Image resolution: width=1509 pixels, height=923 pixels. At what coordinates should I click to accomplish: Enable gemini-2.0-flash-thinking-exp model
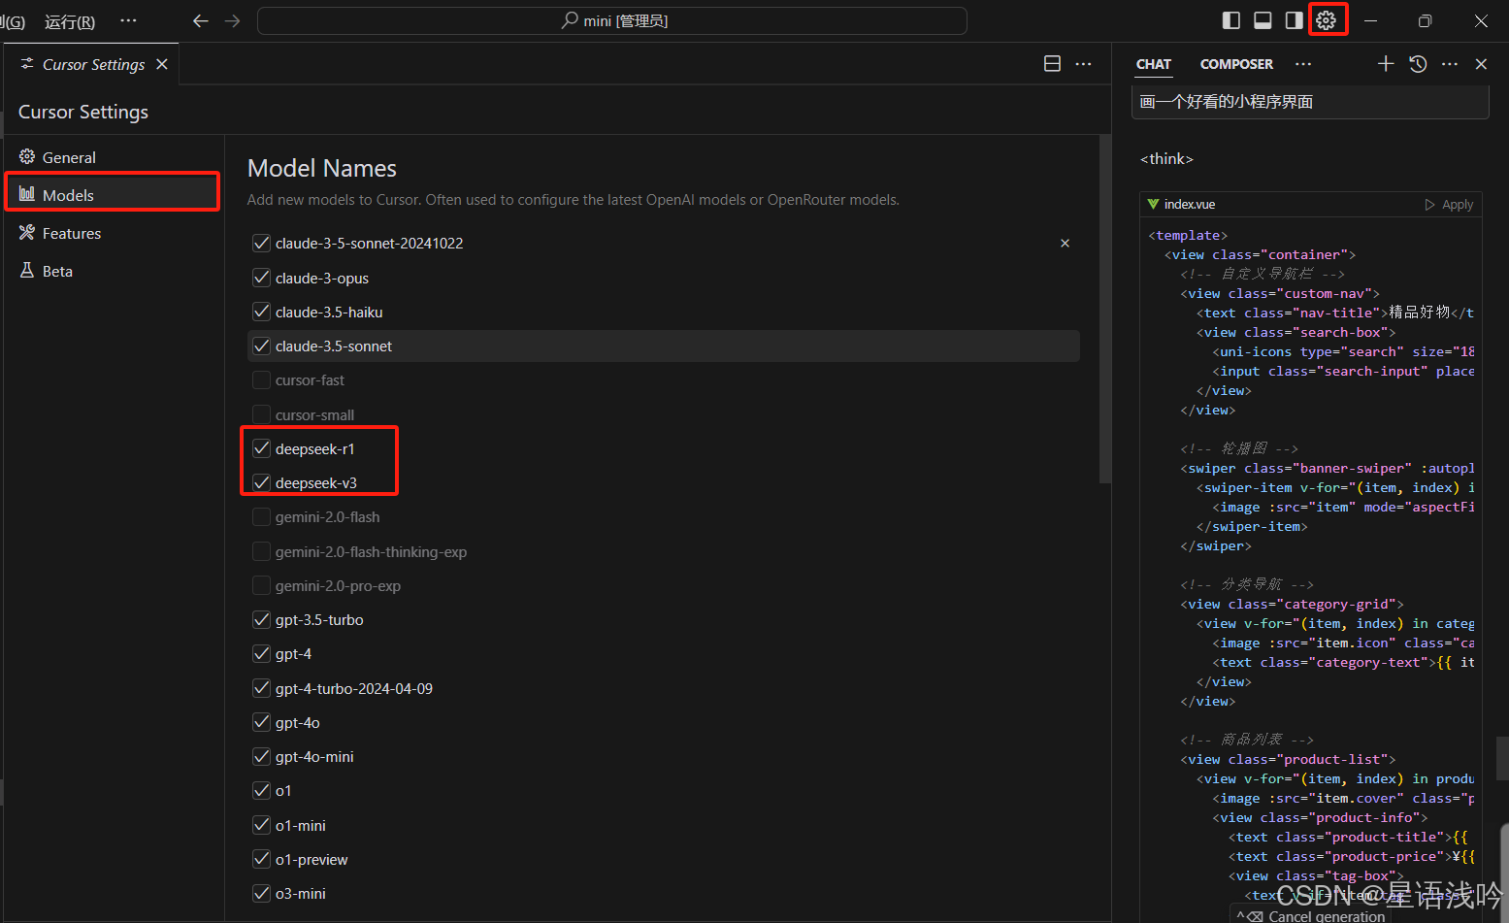[x=261, y=551]
